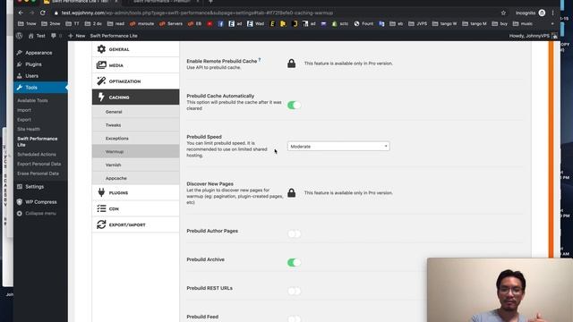Click the Appearance brush icon in sidebar

[20, 53]
